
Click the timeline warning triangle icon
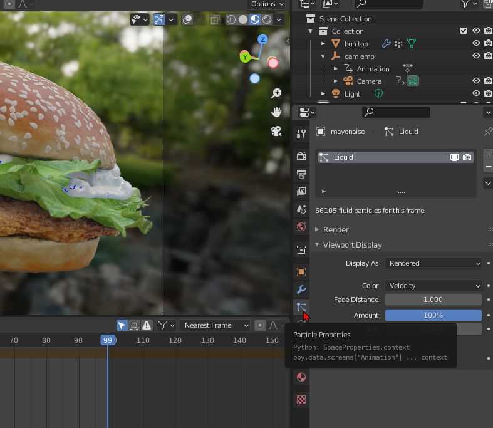(x=147, y=325)
